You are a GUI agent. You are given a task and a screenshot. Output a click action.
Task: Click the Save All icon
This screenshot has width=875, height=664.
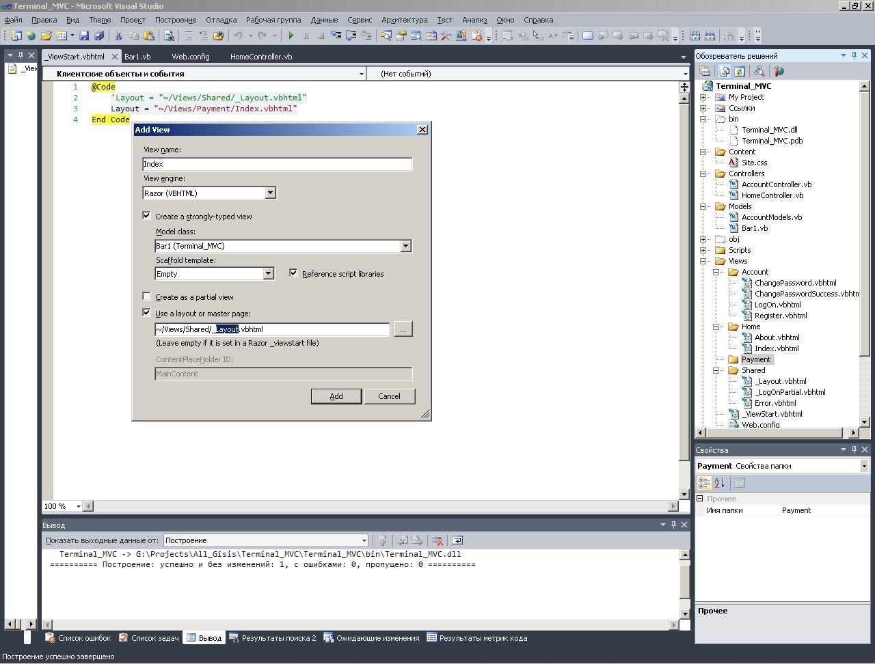tap(99, 36)
